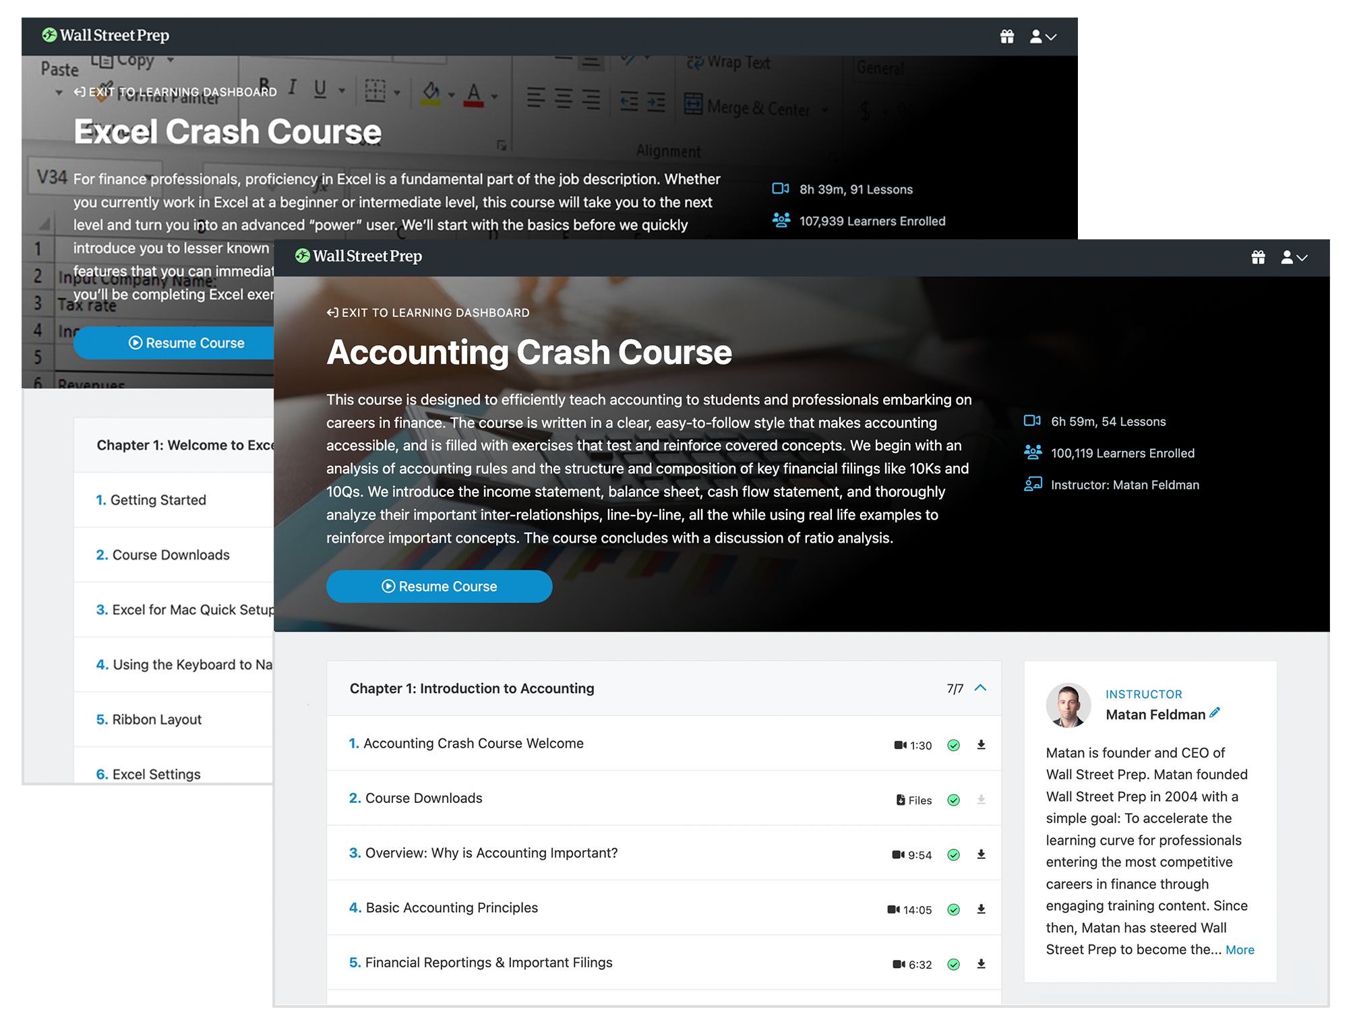
Task: Click the More link in instructor bio
Action: point(1240,949)
